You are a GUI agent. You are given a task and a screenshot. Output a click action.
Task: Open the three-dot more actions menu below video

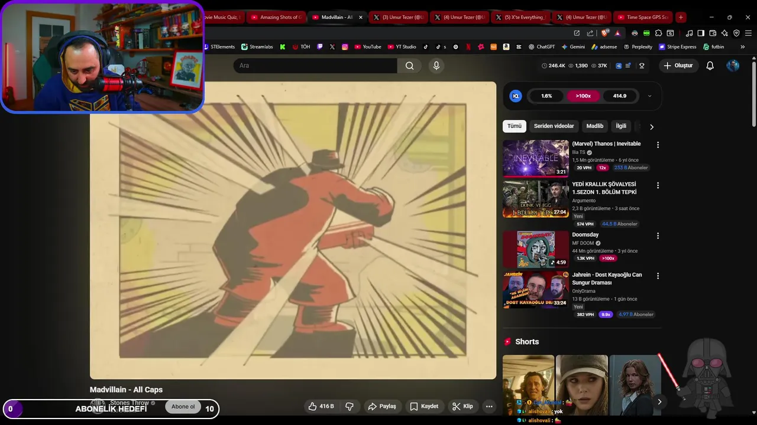489,406
